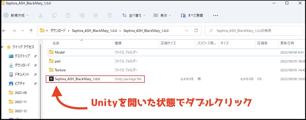
Task: Click the Delete trash icon
Action: tap(110, 15)
